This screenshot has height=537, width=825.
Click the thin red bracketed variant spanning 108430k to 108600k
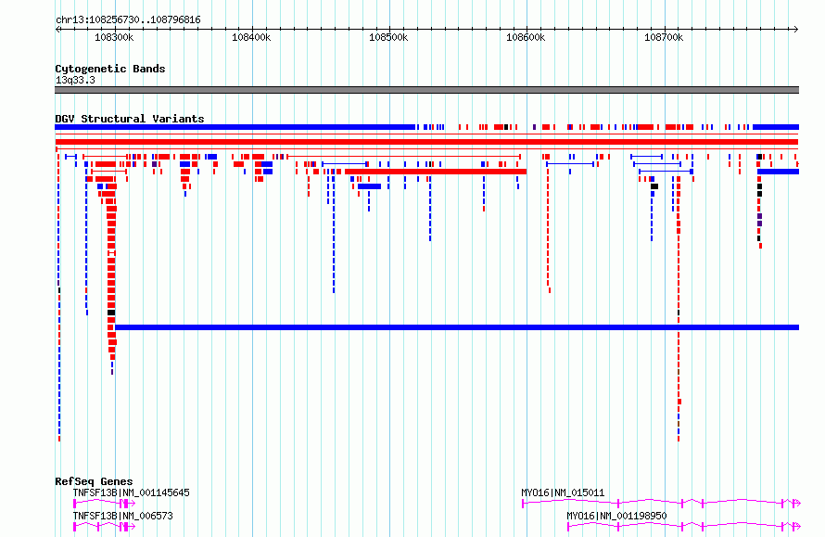pyautogui.click(x=403, y=157)
